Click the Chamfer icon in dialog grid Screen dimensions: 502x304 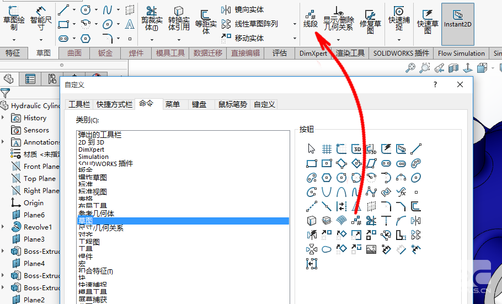pos(401,206)
